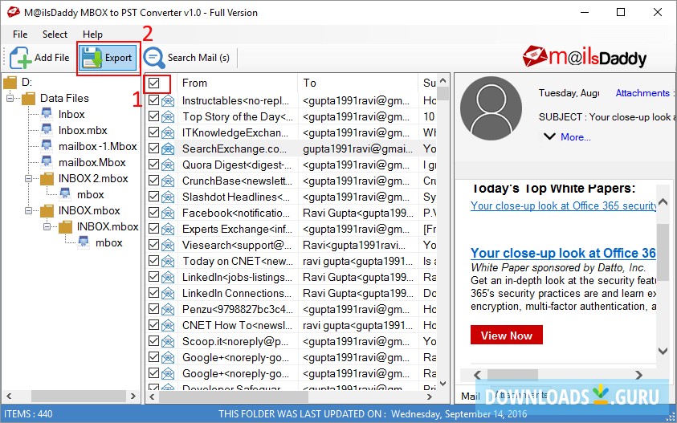Uncheck the Quora Digest mail checkbox
Image resolution: width=677 pixels, height=423 pixels.
point(153,165)
